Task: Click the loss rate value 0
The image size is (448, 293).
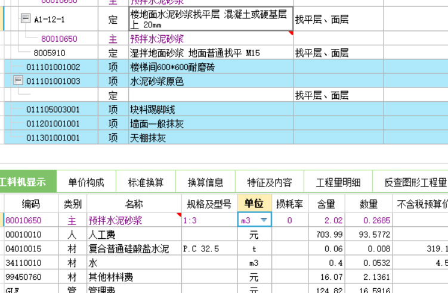Action: pos(290,220)
